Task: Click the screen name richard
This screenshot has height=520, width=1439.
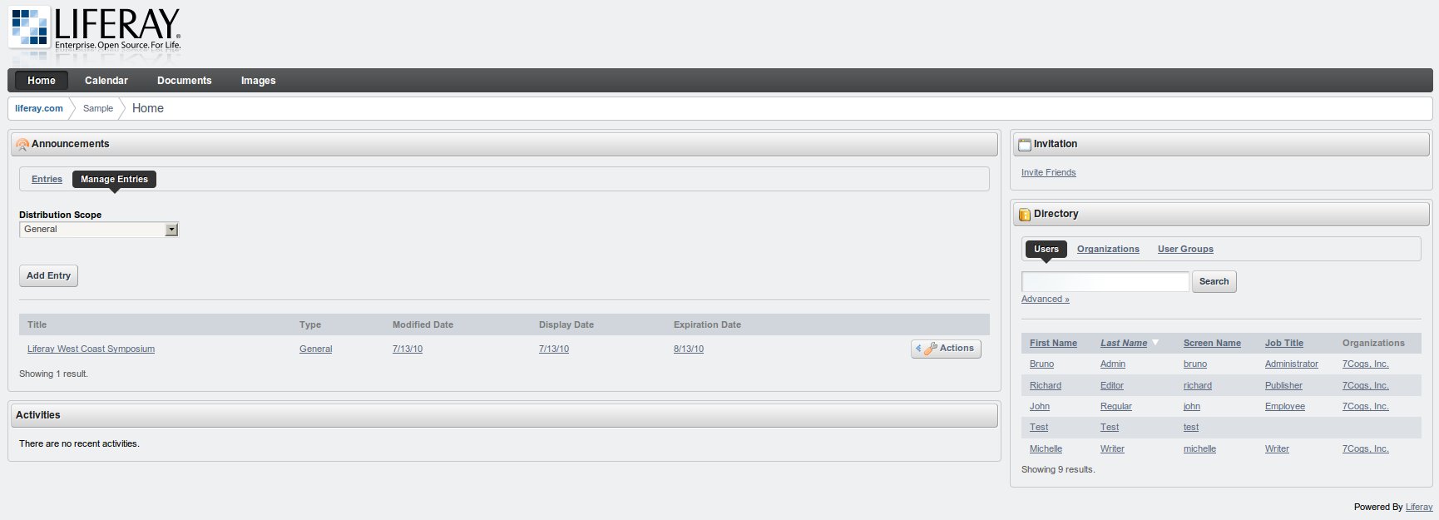Action: coord(1198,386)
